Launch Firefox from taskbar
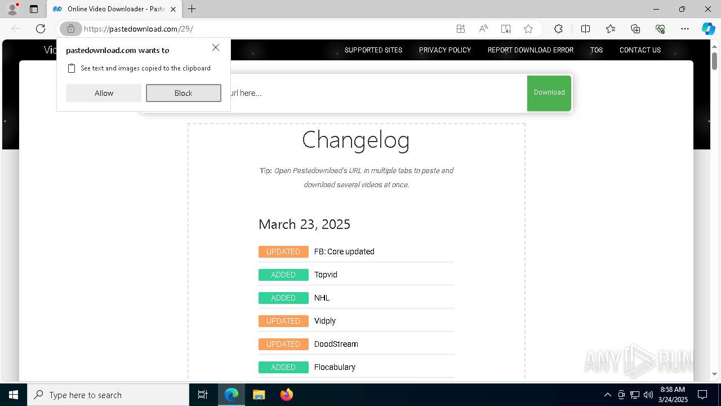Screen dimensions: 721x406 pyautogui.click(x=286, y=395)
